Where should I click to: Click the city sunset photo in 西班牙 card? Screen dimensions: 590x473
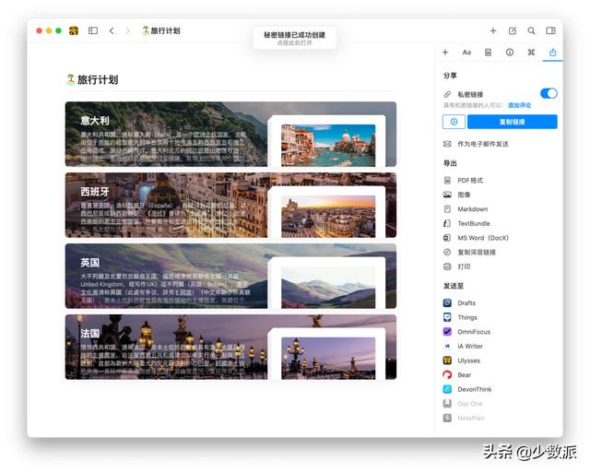(328, 217)
